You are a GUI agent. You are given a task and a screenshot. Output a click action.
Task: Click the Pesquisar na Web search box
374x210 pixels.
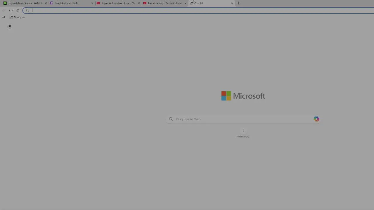click(x=243, y=119)
